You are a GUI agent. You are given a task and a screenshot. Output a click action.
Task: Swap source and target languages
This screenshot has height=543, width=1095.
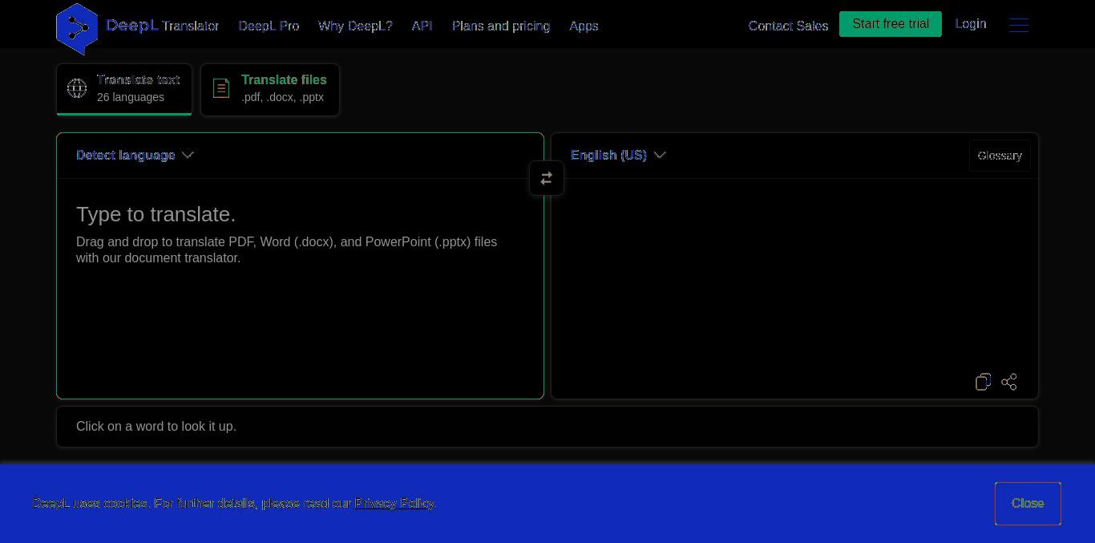547,178
